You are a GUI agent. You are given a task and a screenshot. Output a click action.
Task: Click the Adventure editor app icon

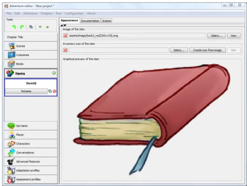pos(6,6)
